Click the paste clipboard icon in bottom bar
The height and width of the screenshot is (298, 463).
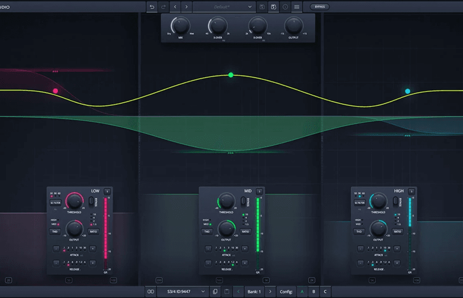tap(227, 292)
